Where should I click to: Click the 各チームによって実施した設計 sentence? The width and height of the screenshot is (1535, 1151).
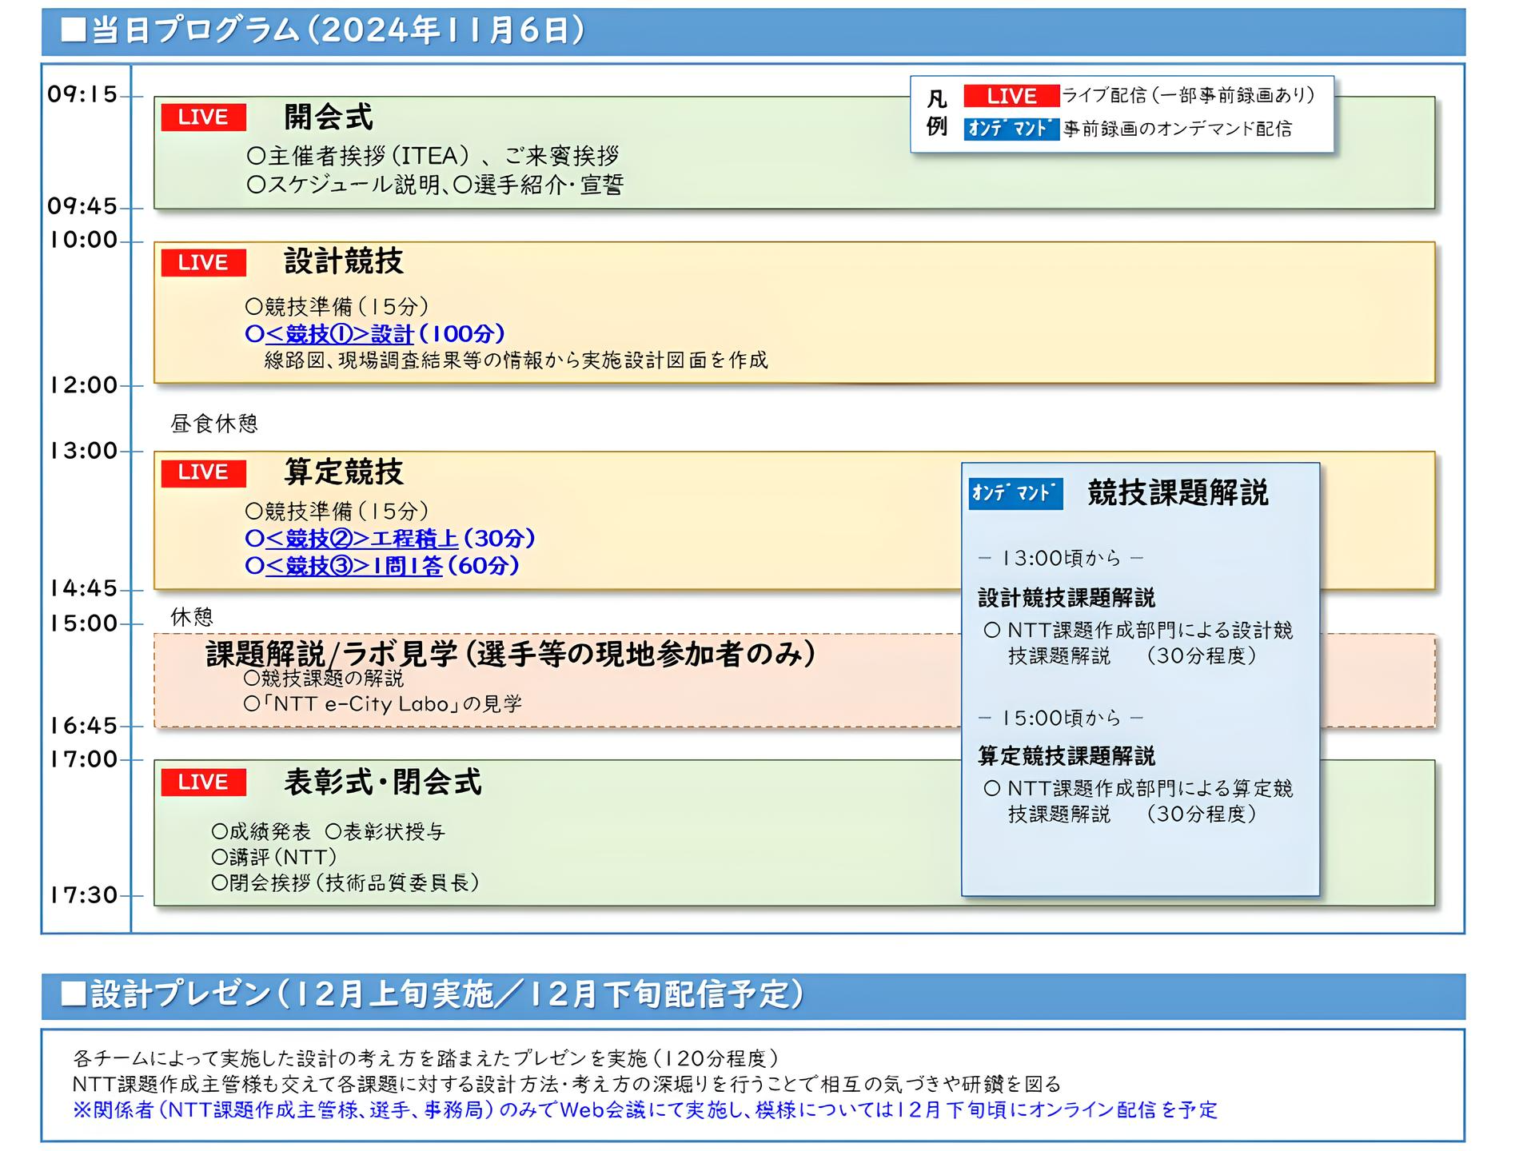(x=425, y=1059)
